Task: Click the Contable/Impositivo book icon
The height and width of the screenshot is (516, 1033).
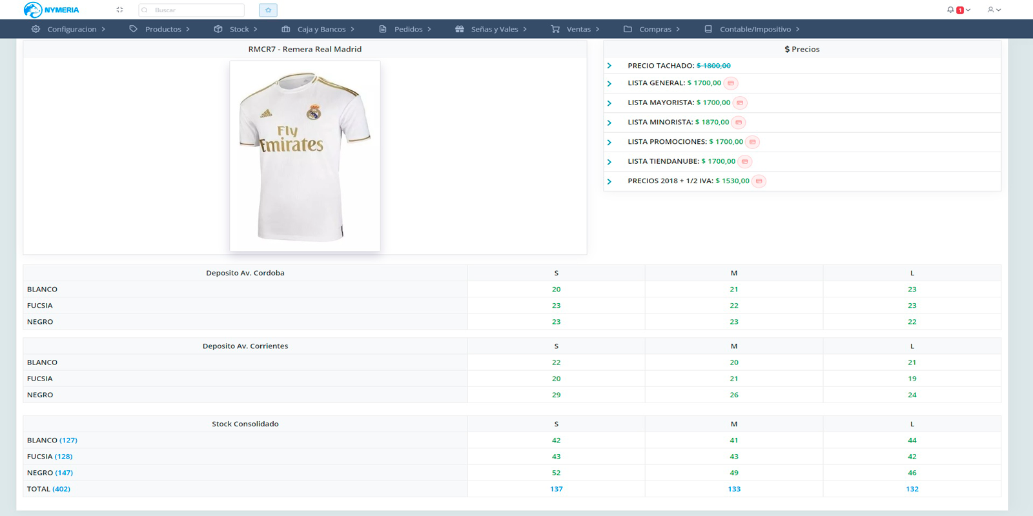Action: tap(708, 29)
